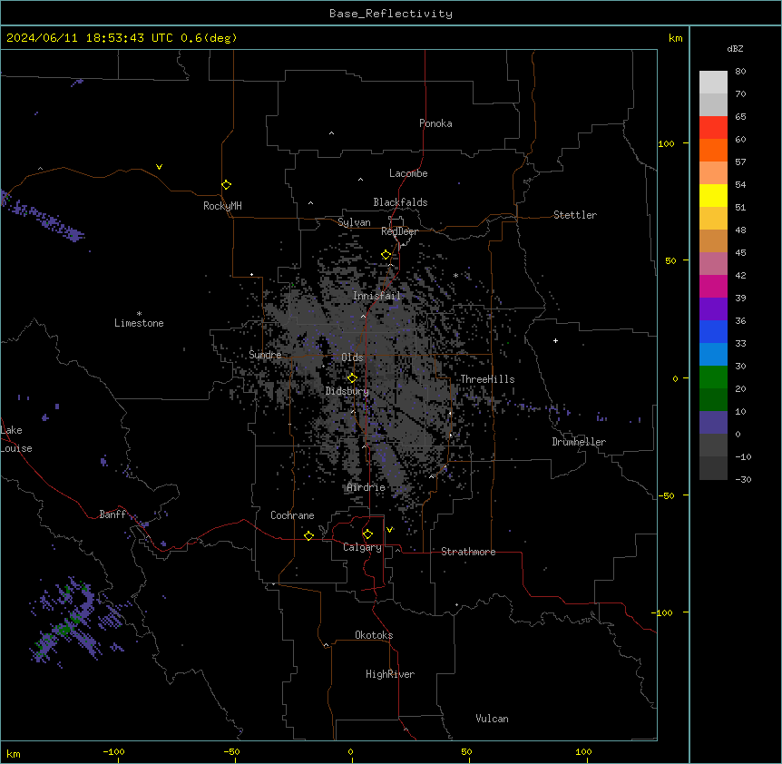Click the Banff label
The width and height of the screenshot is (782, 764).
click(x=112, y=514)
